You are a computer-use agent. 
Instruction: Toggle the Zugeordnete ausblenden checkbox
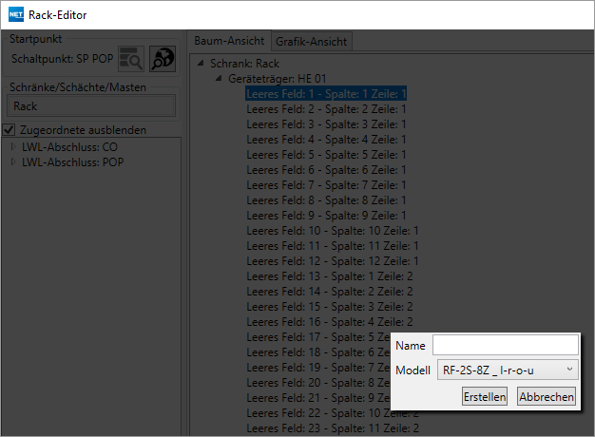[9, 130]
